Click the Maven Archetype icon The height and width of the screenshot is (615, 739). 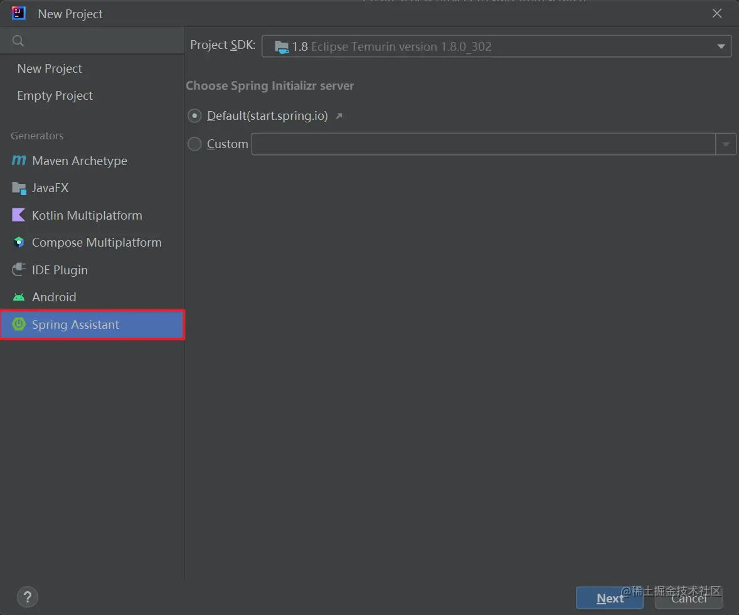pyautogui.click(x=18, y=161)
